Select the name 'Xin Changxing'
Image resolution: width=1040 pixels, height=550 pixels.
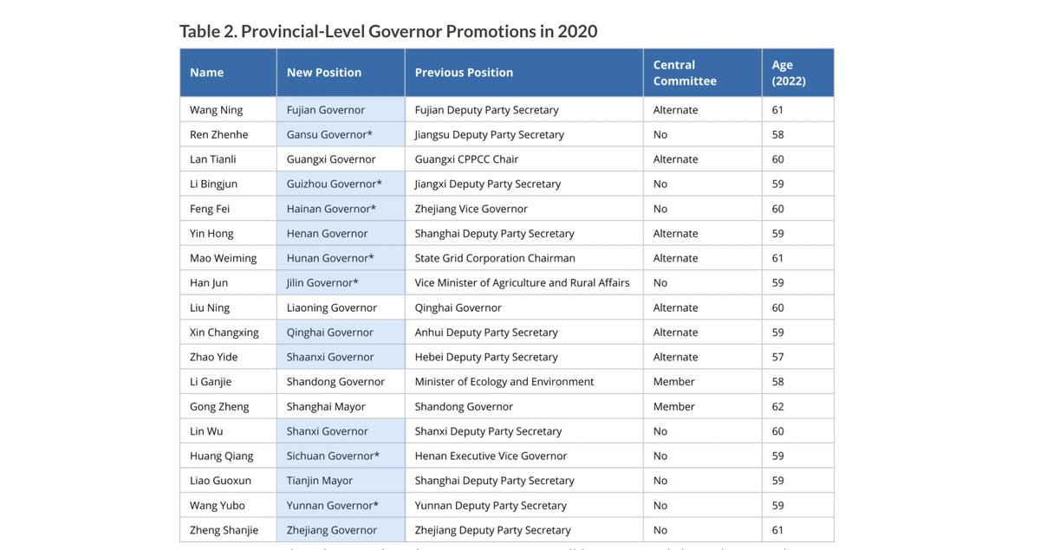click(x=224, y=332)
